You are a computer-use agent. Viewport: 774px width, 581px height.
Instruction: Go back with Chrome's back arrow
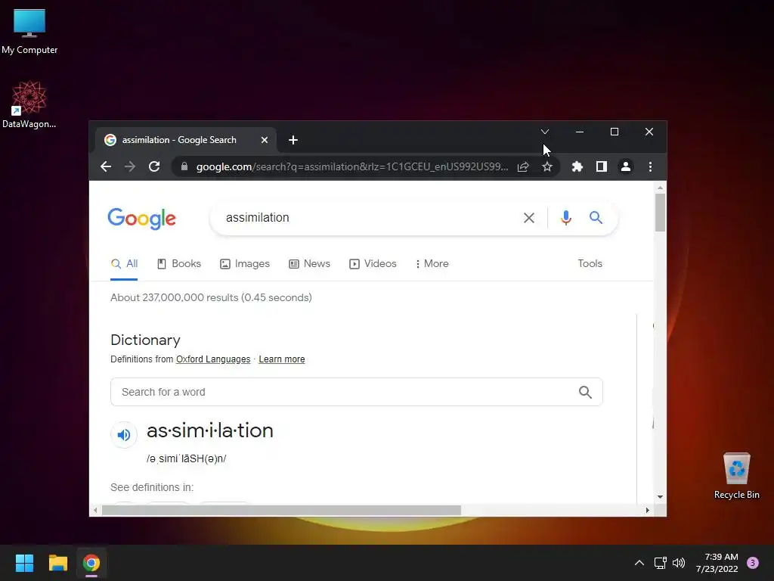pos(106,166)
